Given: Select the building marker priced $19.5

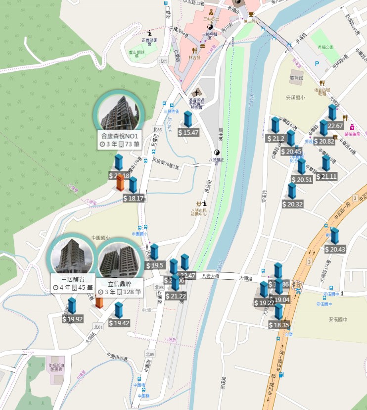Looking at the screenshot, I should coord(154,252).
